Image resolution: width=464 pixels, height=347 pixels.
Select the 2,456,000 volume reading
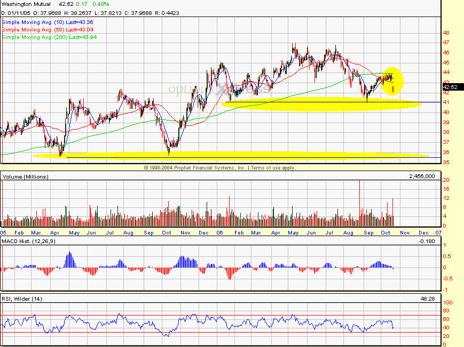(422, 176)
